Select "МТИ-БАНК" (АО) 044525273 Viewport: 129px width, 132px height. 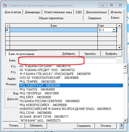click(71, 121)
